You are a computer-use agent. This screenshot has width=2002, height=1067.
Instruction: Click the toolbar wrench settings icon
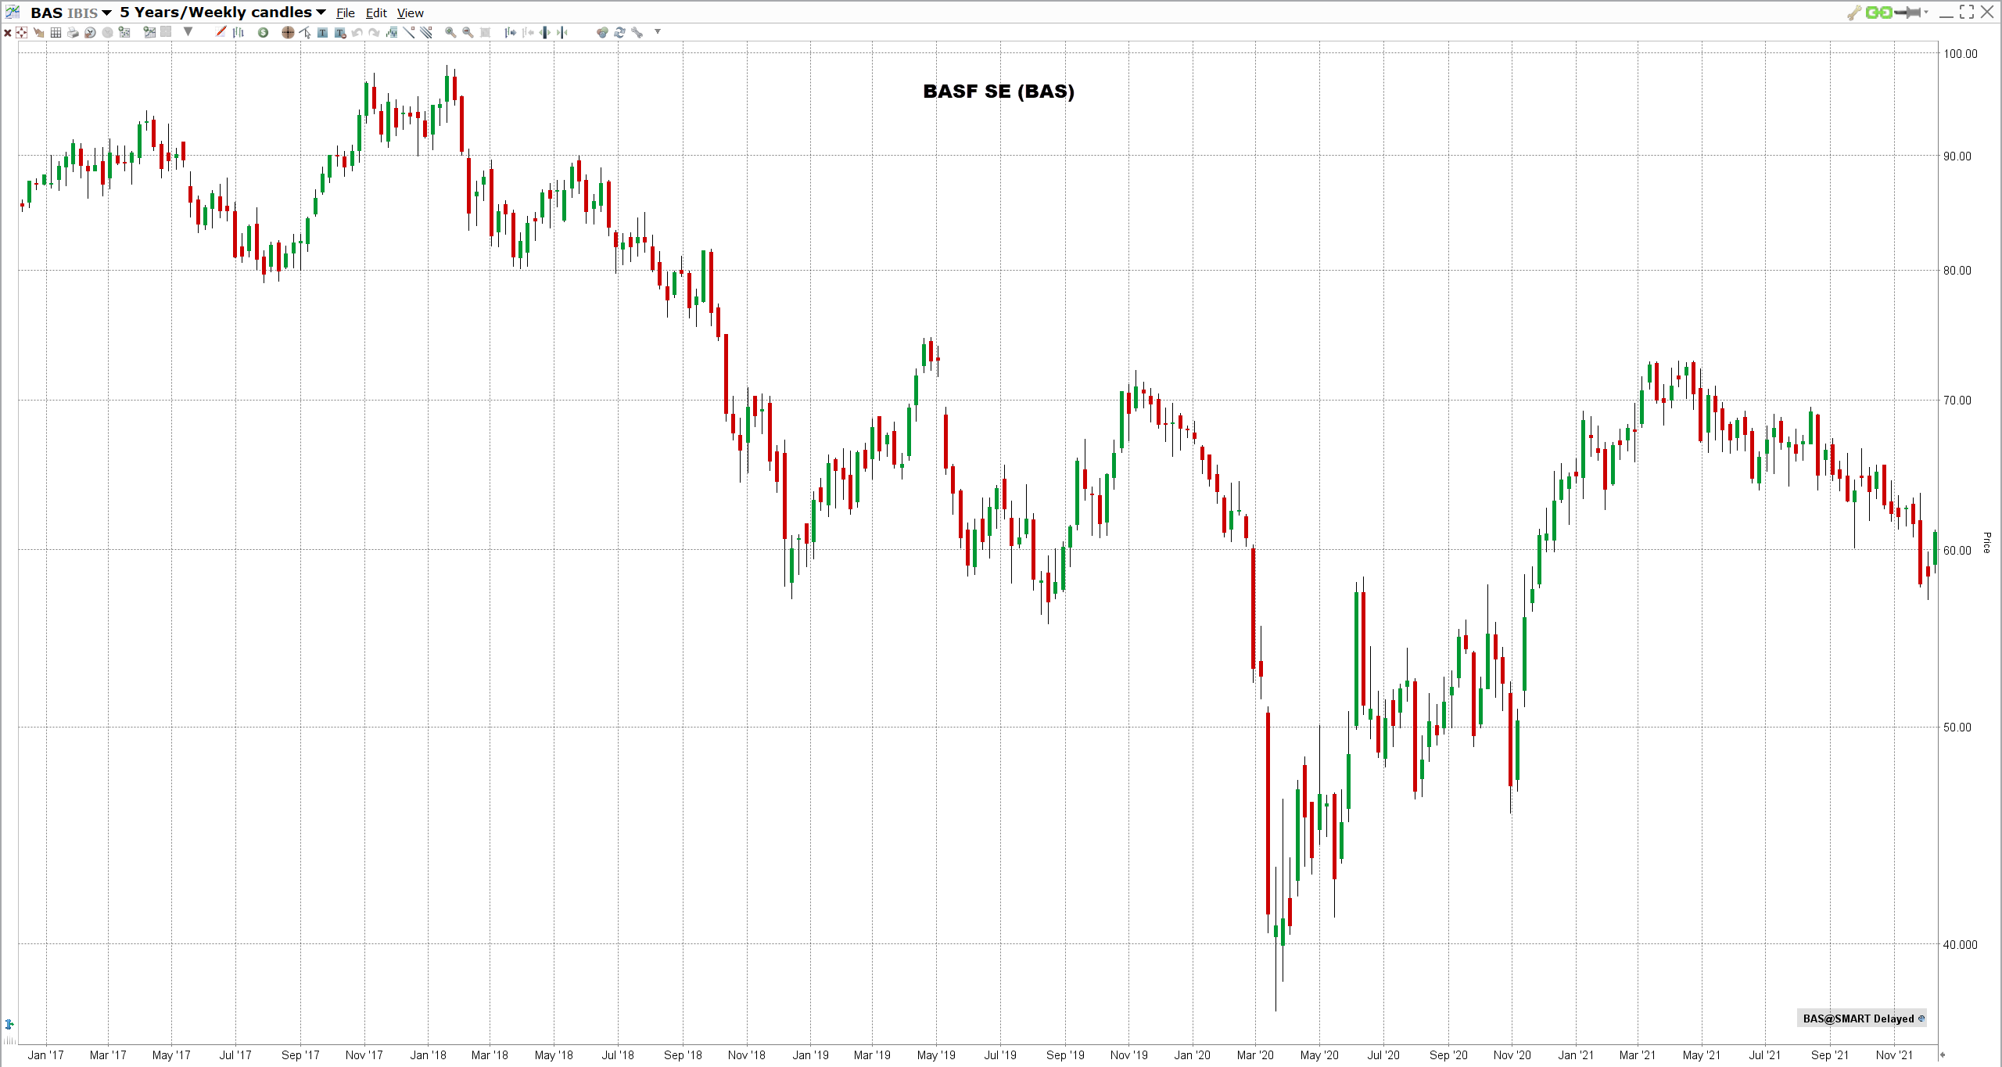[x=637, y=32]
